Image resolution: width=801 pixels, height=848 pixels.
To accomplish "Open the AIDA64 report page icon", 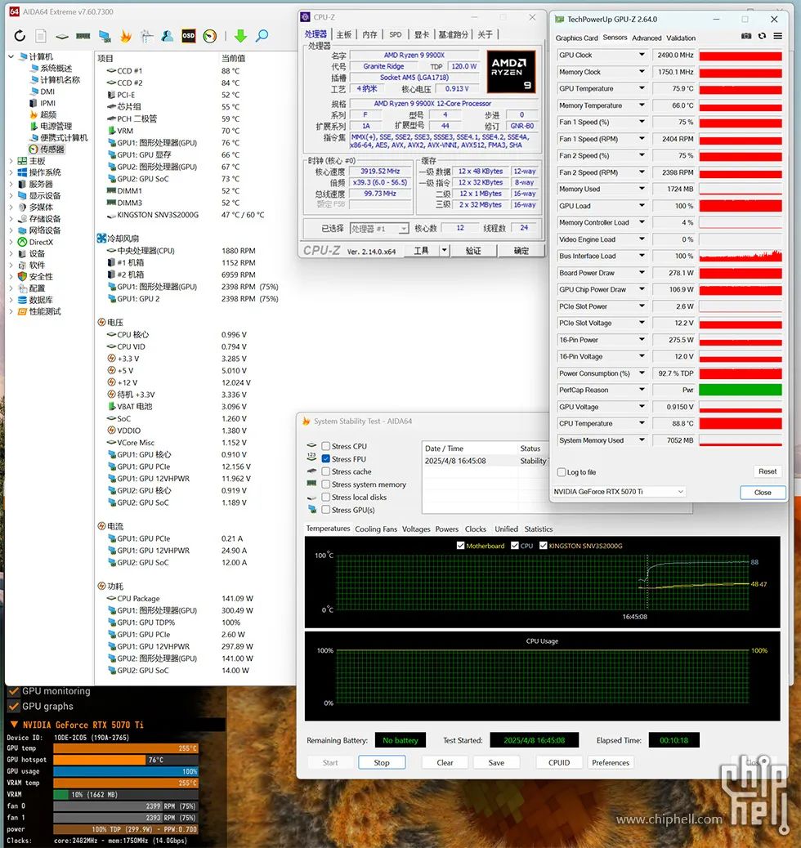I will (41, 36).
